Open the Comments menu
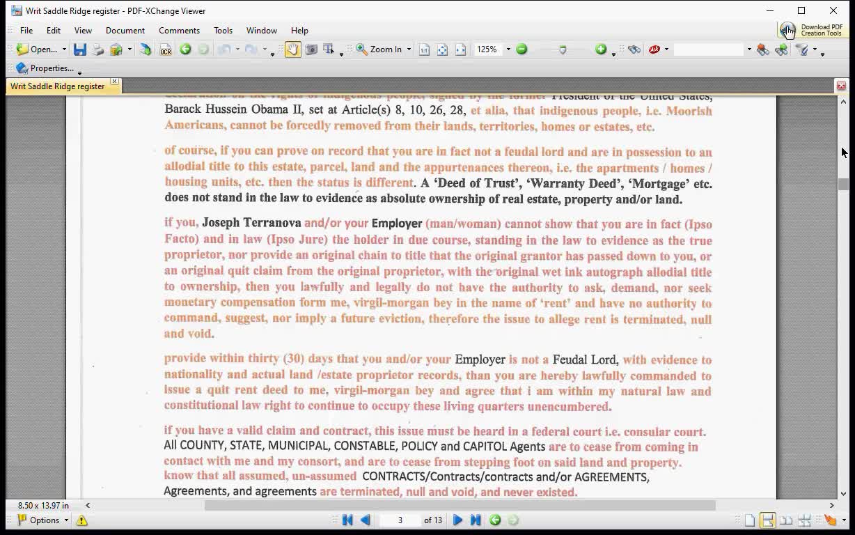The height and width of the screenshot is (535, 855). point(179,31)
